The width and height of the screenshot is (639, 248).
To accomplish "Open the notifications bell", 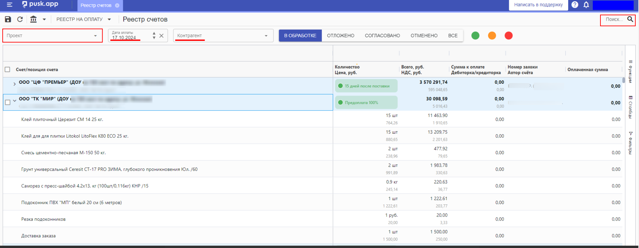I will 586,5.
